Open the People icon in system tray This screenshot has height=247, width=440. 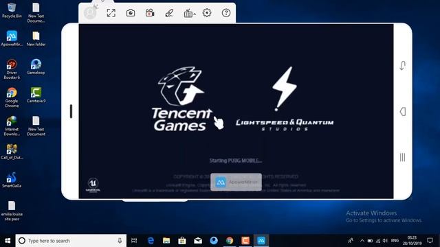click(351, 241)
